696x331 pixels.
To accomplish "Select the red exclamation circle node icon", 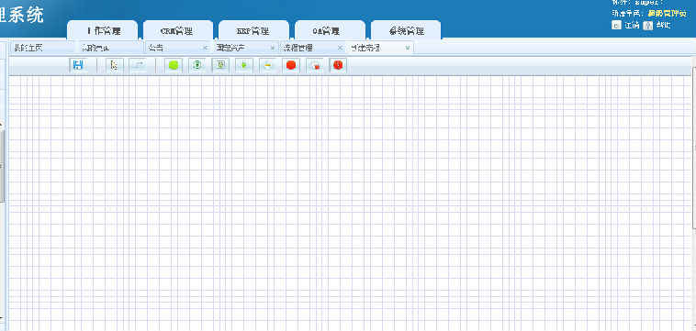I will [x=338, y=65].
